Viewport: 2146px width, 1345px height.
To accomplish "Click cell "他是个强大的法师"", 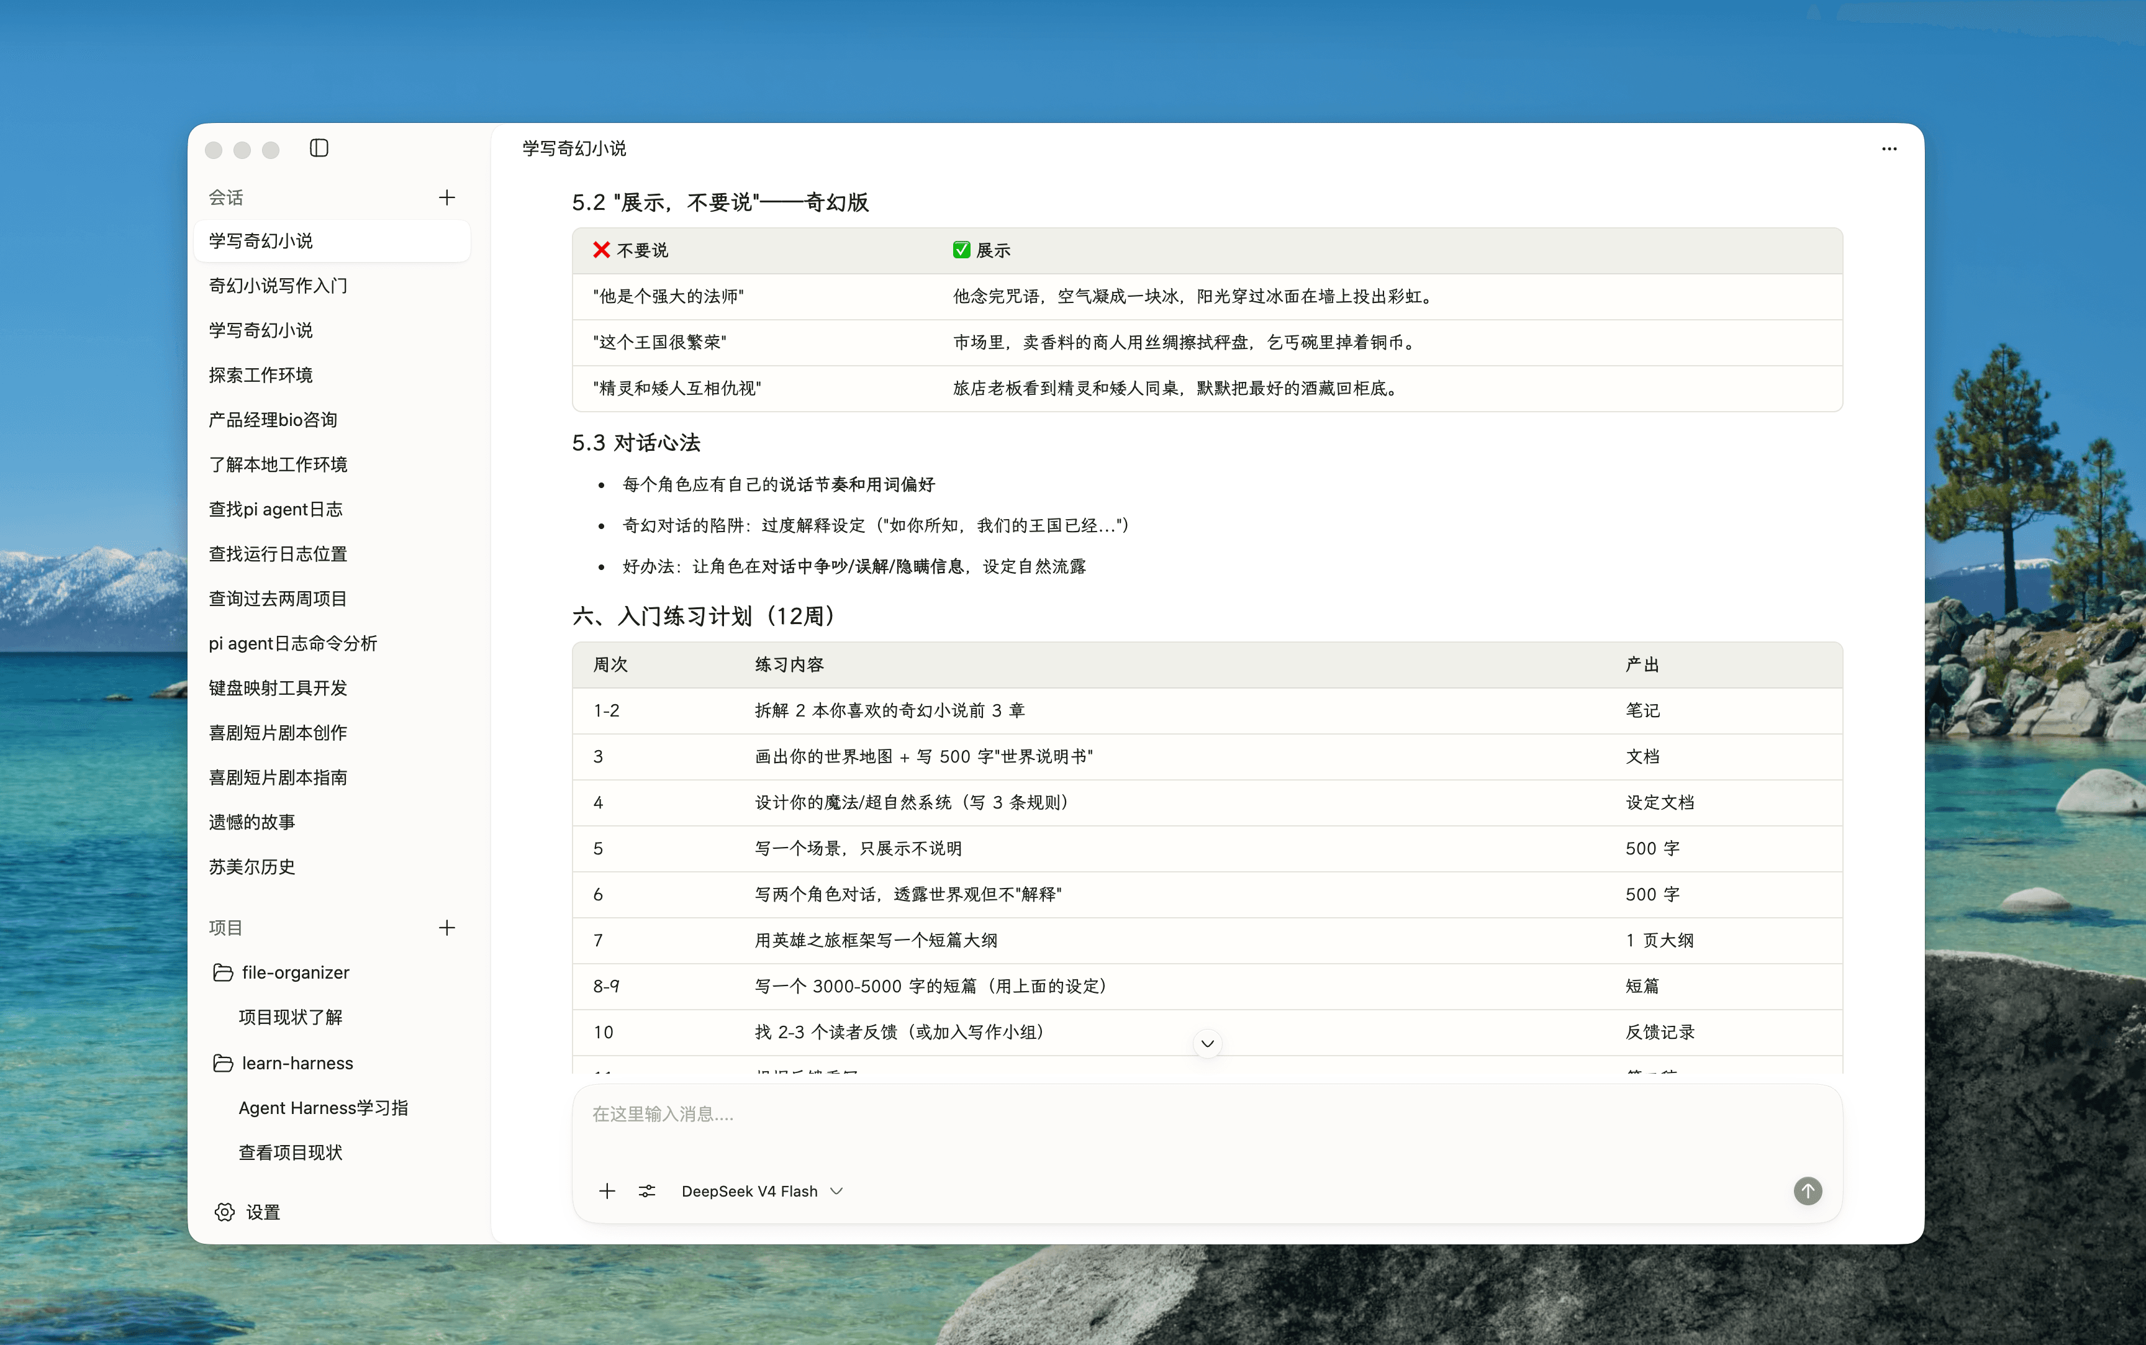I will click(x=668, y=296).
